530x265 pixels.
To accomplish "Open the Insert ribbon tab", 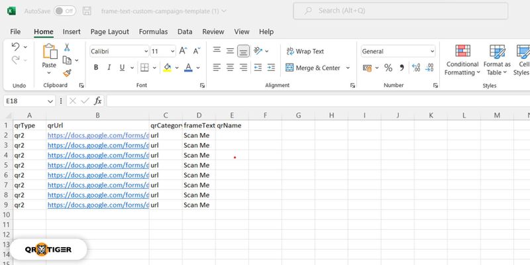I will point(72,31).
